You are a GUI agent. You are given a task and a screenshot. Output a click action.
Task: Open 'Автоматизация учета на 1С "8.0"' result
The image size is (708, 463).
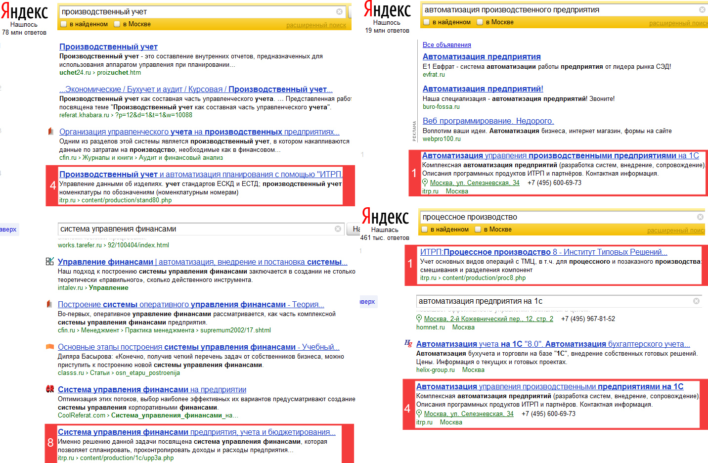553,344
